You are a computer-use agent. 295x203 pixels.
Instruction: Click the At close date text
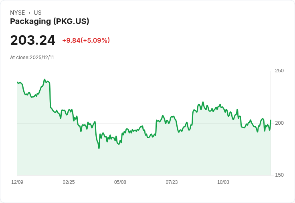[32, 58]
